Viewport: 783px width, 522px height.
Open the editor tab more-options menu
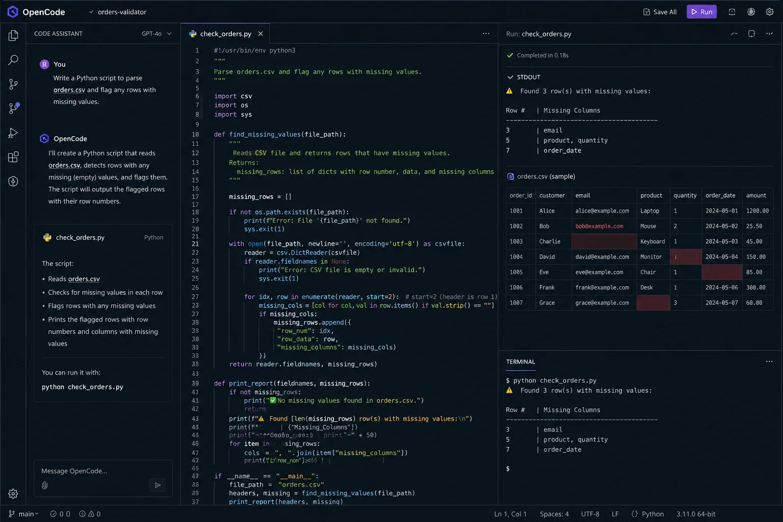tap(486, 34)
